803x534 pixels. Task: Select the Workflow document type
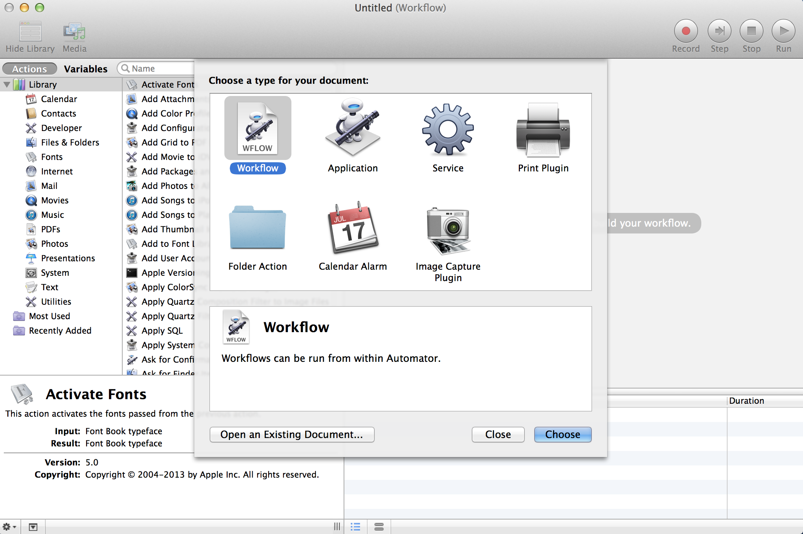258,135
